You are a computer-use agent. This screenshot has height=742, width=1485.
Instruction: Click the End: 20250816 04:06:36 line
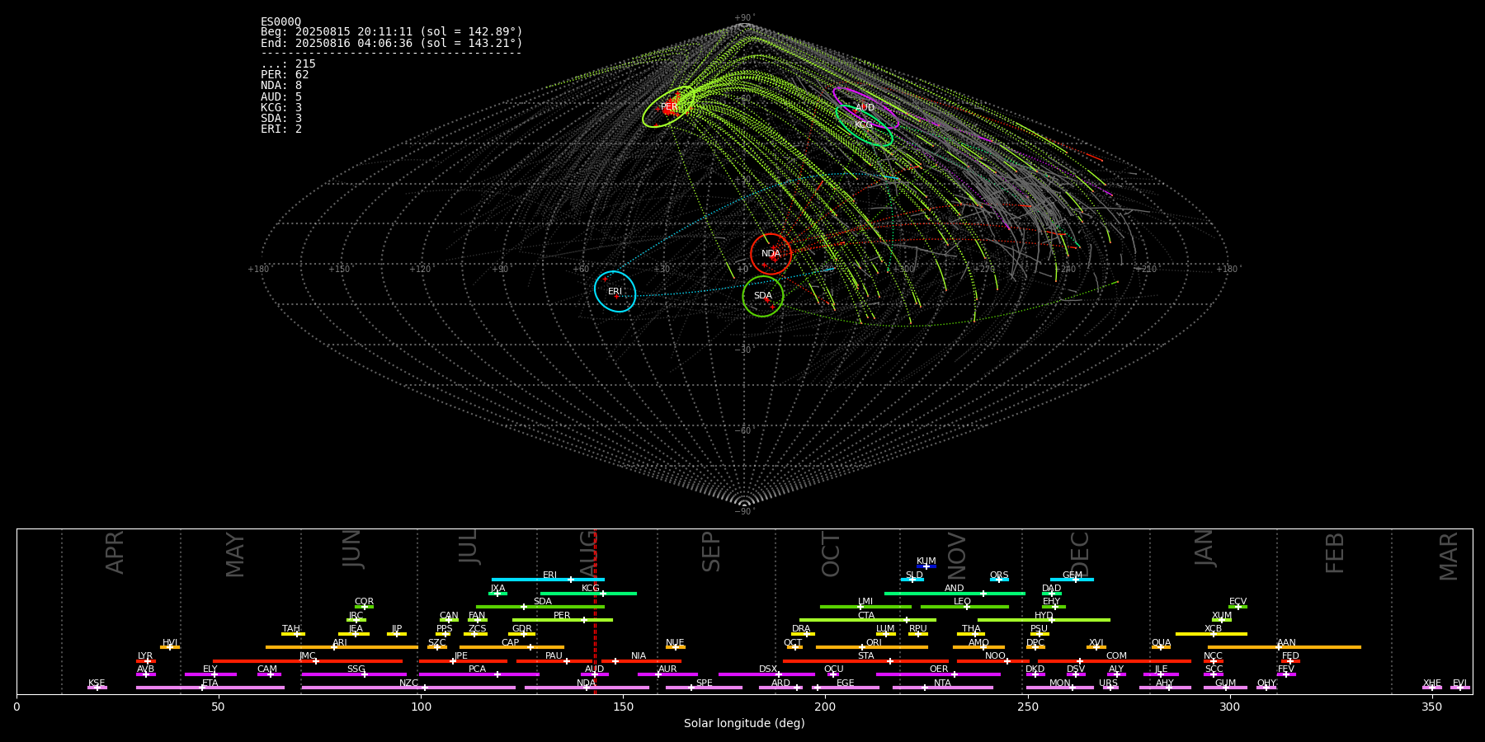click(391, 43)
